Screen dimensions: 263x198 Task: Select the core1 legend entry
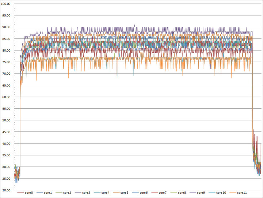click(44, 193)
